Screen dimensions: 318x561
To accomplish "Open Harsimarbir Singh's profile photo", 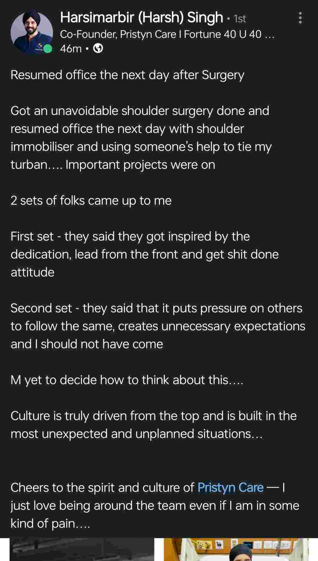I will 31,32.
